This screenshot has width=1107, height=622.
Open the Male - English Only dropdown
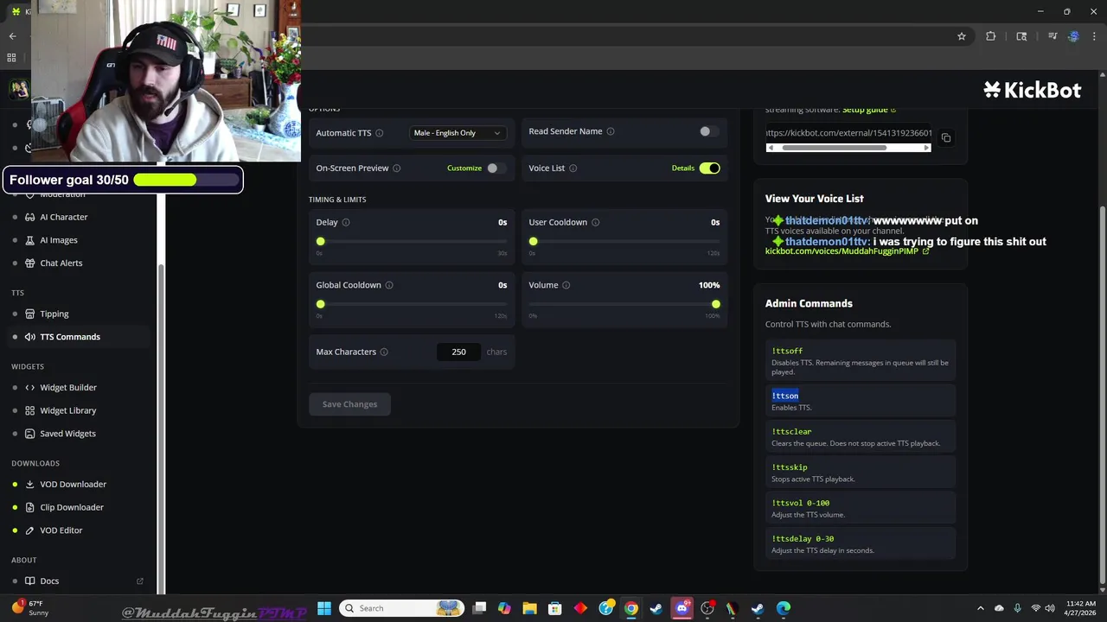(x=458, y=133)
